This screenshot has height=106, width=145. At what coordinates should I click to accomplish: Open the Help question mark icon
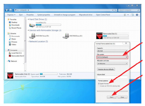point(137,15)
